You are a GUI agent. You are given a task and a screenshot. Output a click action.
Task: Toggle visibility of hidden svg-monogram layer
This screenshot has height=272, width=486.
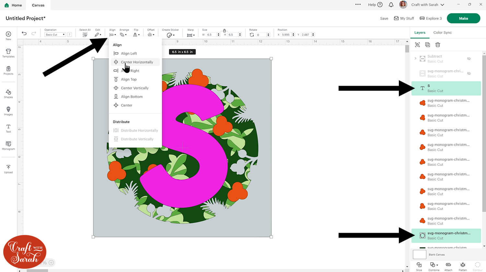[x=469, y=74]
